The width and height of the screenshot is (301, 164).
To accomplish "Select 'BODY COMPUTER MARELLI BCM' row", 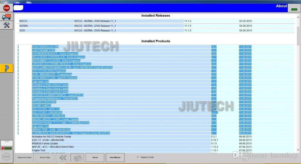I will (x=156, y=68).
